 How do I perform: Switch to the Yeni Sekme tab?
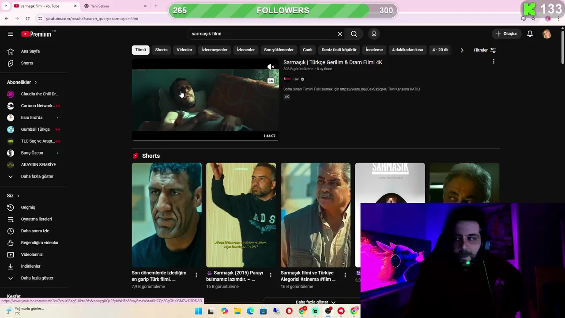point(115,6)
